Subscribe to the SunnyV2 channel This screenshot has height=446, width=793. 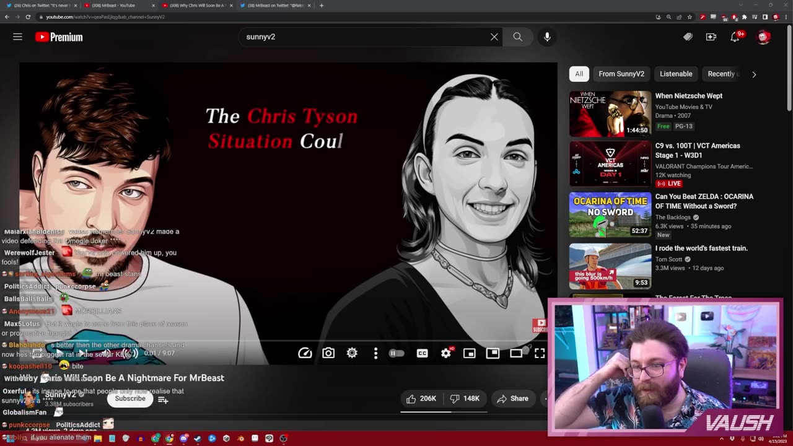point(130,398)
